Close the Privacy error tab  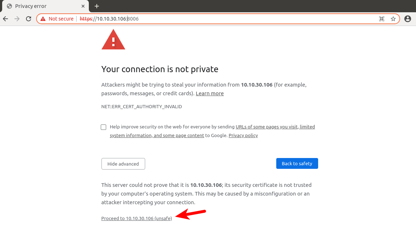83,6
